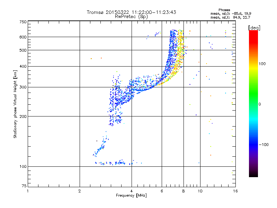277x208 pixels.
Task: Click the plot title 'Tromsø 20150322 11:22:00-11:23:43'
Action: pos(131,12)
